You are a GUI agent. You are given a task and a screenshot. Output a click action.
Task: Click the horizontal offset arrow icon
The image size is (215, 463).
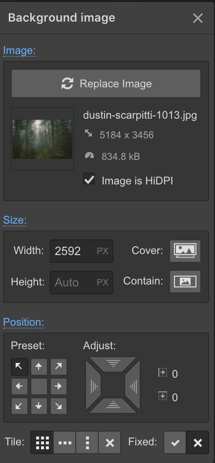[162, 372]
